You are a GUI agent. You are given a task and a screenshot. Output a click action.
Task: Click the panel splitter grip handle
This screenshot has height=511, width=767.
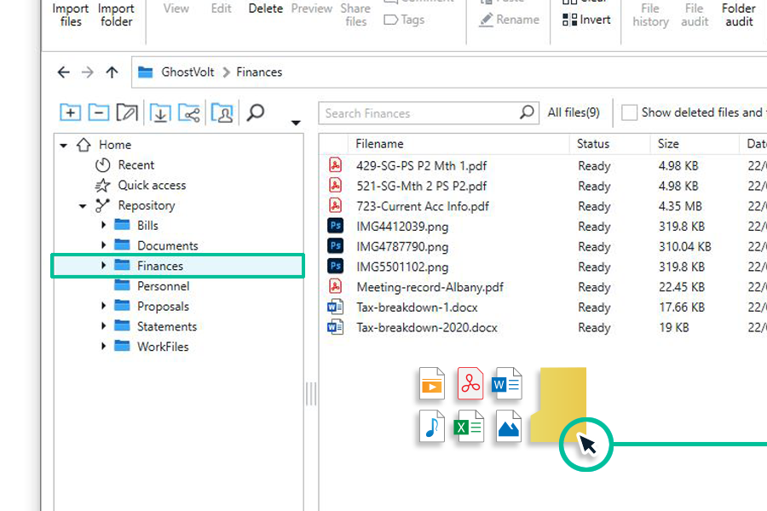(x=310, y=393)
